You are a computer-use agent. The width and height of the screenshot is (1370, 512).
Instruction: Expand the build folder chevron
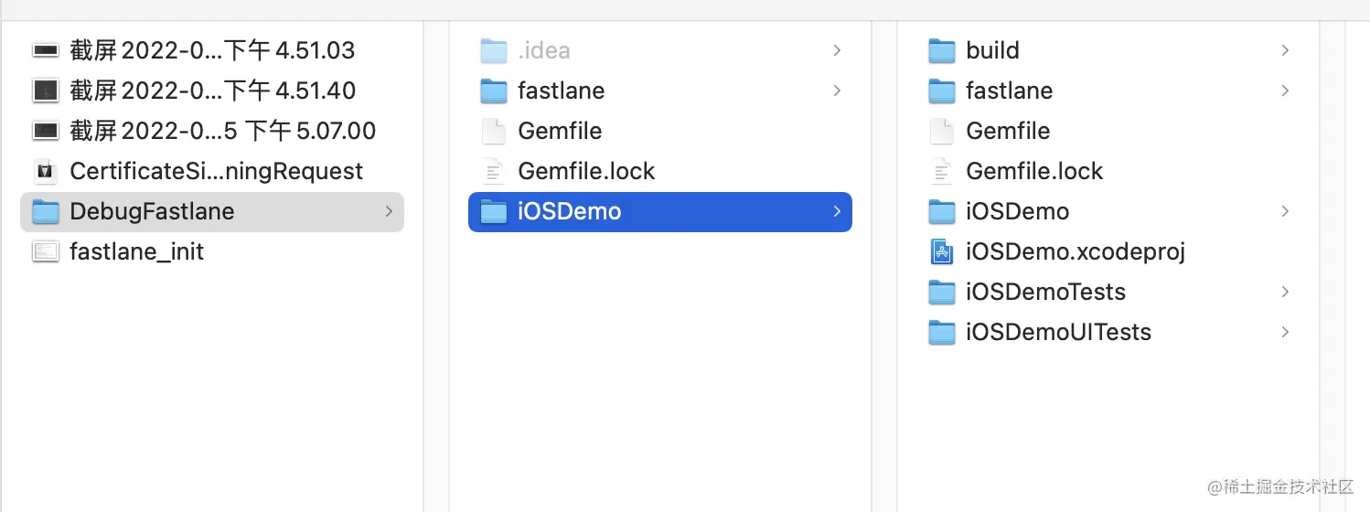click(1285, 50)
